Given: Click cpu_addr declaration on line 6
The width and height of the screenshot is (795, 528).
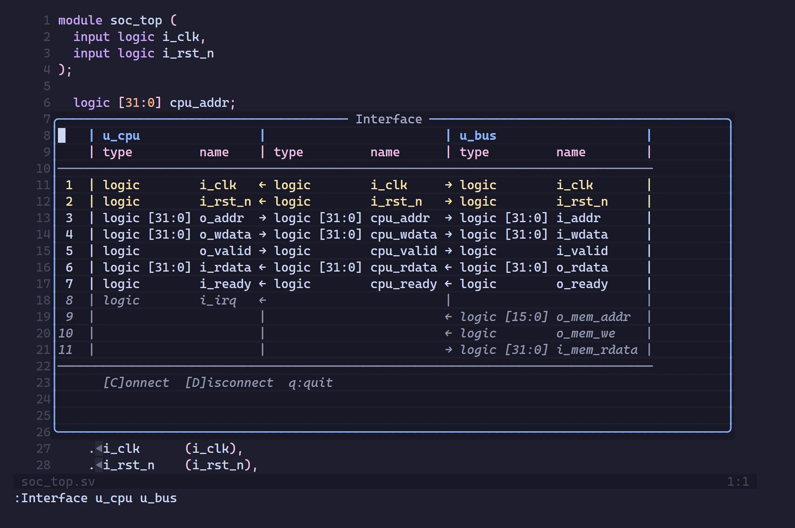Looking at the screenshot, I should [199, 103].
